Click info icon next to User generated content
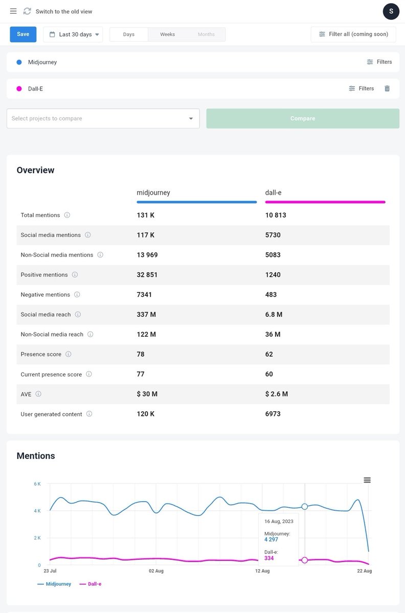 tap(89, 414)
